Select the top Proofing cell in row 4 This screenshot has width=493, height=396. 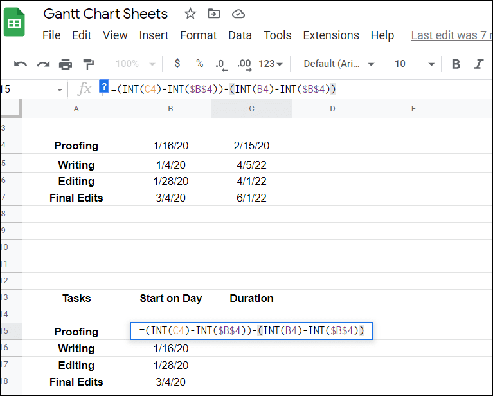point(76,146)
